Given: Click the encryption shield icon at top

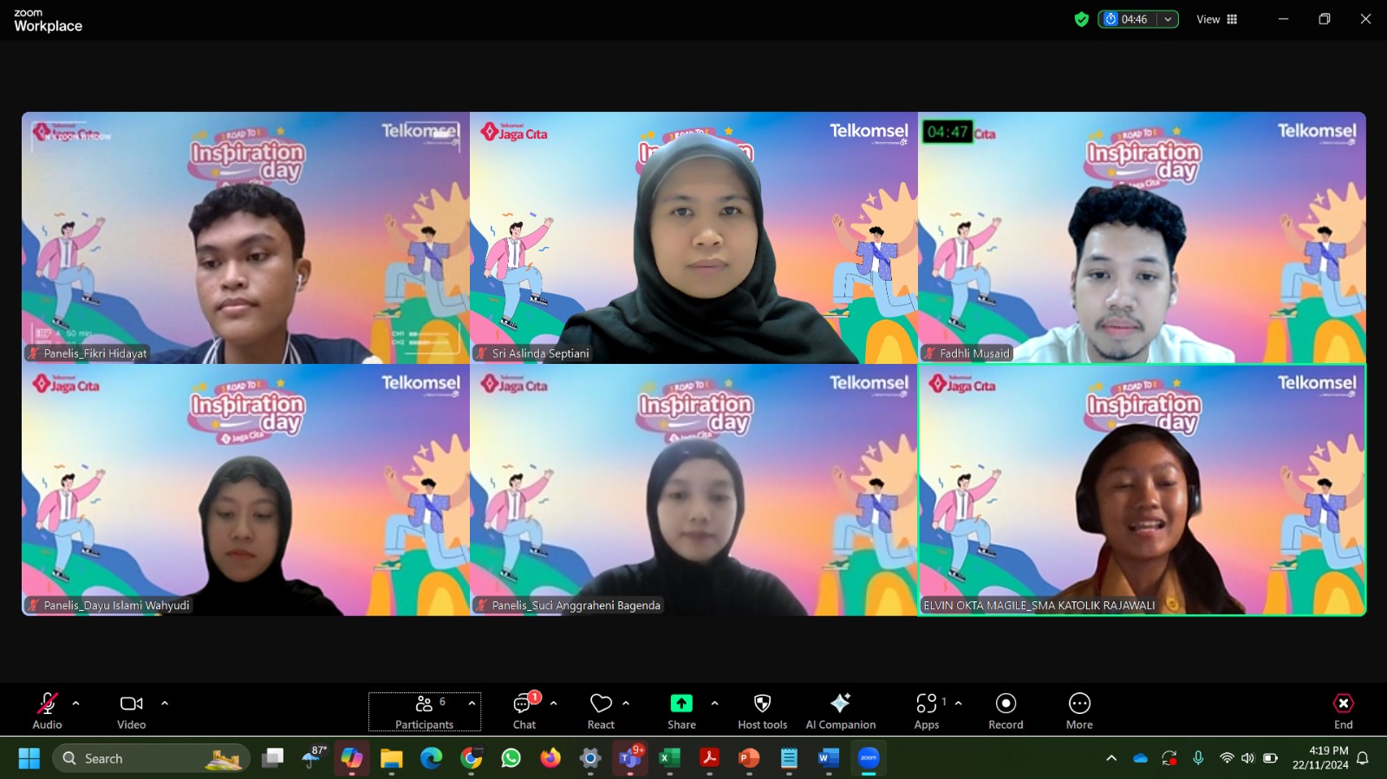Looking at the screenshot, I should coord(1081,19).
